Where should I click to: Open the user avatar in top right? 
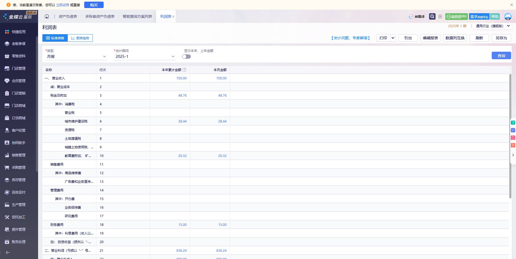pyautogui.click(x=508, y=16)
